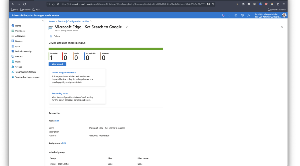Reload the page with the refresh icon

pyautogui.click(x=25, y=4)
